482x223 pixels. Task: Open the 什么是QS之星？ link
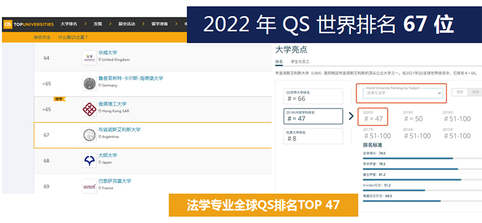tap(73, 37)
